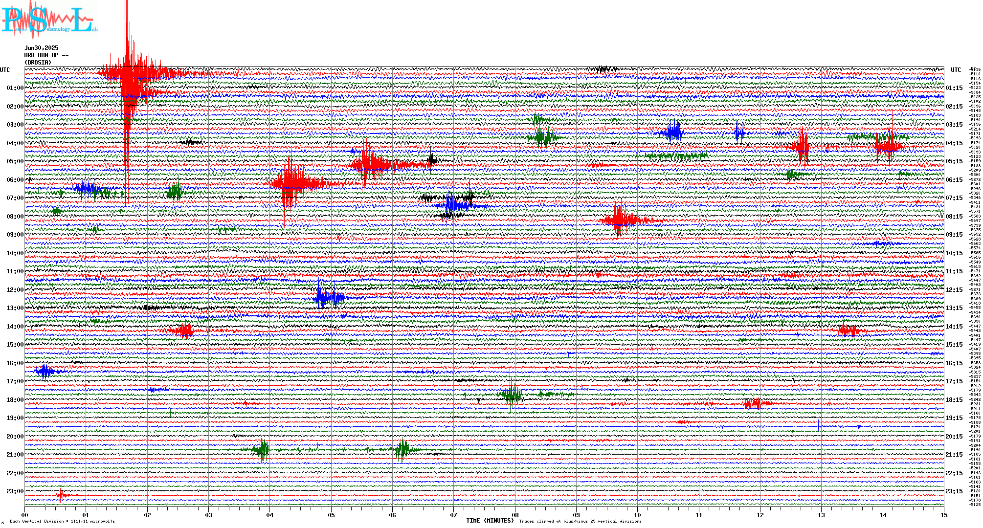The image size is (983, 528).
Task: Click the "06:15" time label on right
Action: [x=954, y=180]
